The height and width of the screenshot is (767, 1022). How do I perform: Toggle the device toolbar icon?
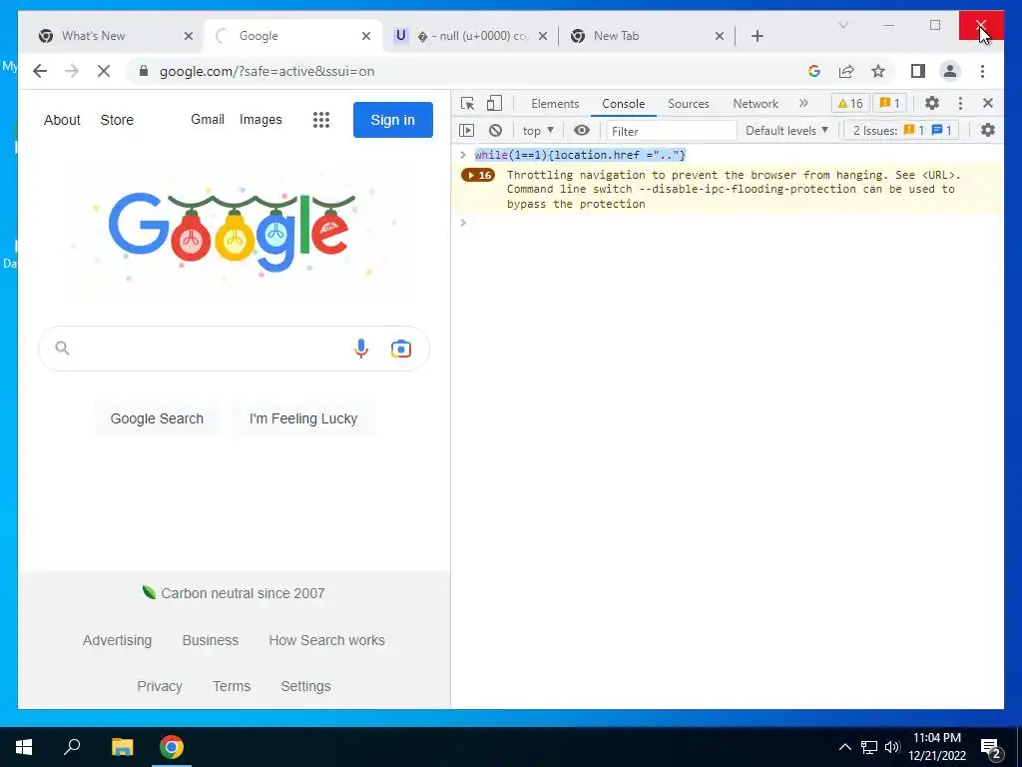click(495, 104)
